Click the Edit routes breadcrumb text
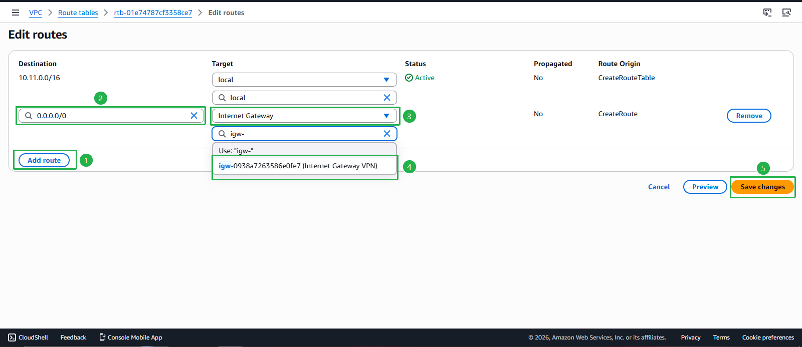 226,13
